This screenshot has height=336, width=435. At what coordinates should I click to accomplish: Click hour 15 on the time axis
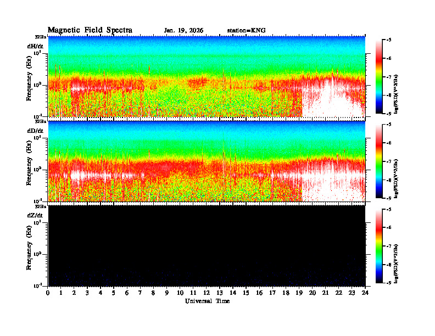(x=246, y=293)
